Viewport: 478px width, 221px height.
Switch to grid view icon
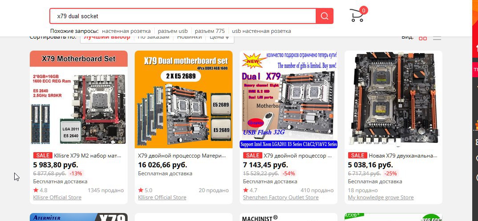(423, 38)
